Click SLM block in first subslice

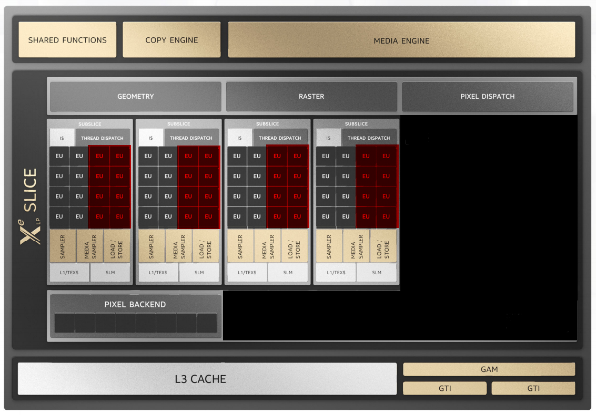tap(110, 272)
